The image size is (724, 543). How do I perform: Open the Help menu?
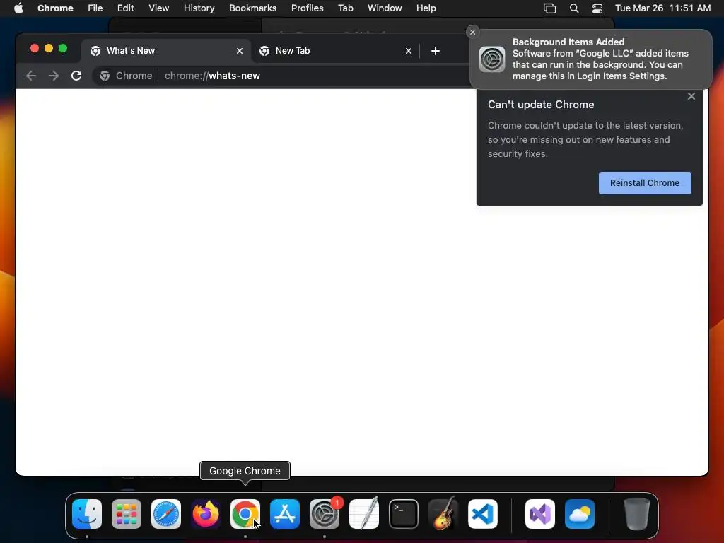426,8
